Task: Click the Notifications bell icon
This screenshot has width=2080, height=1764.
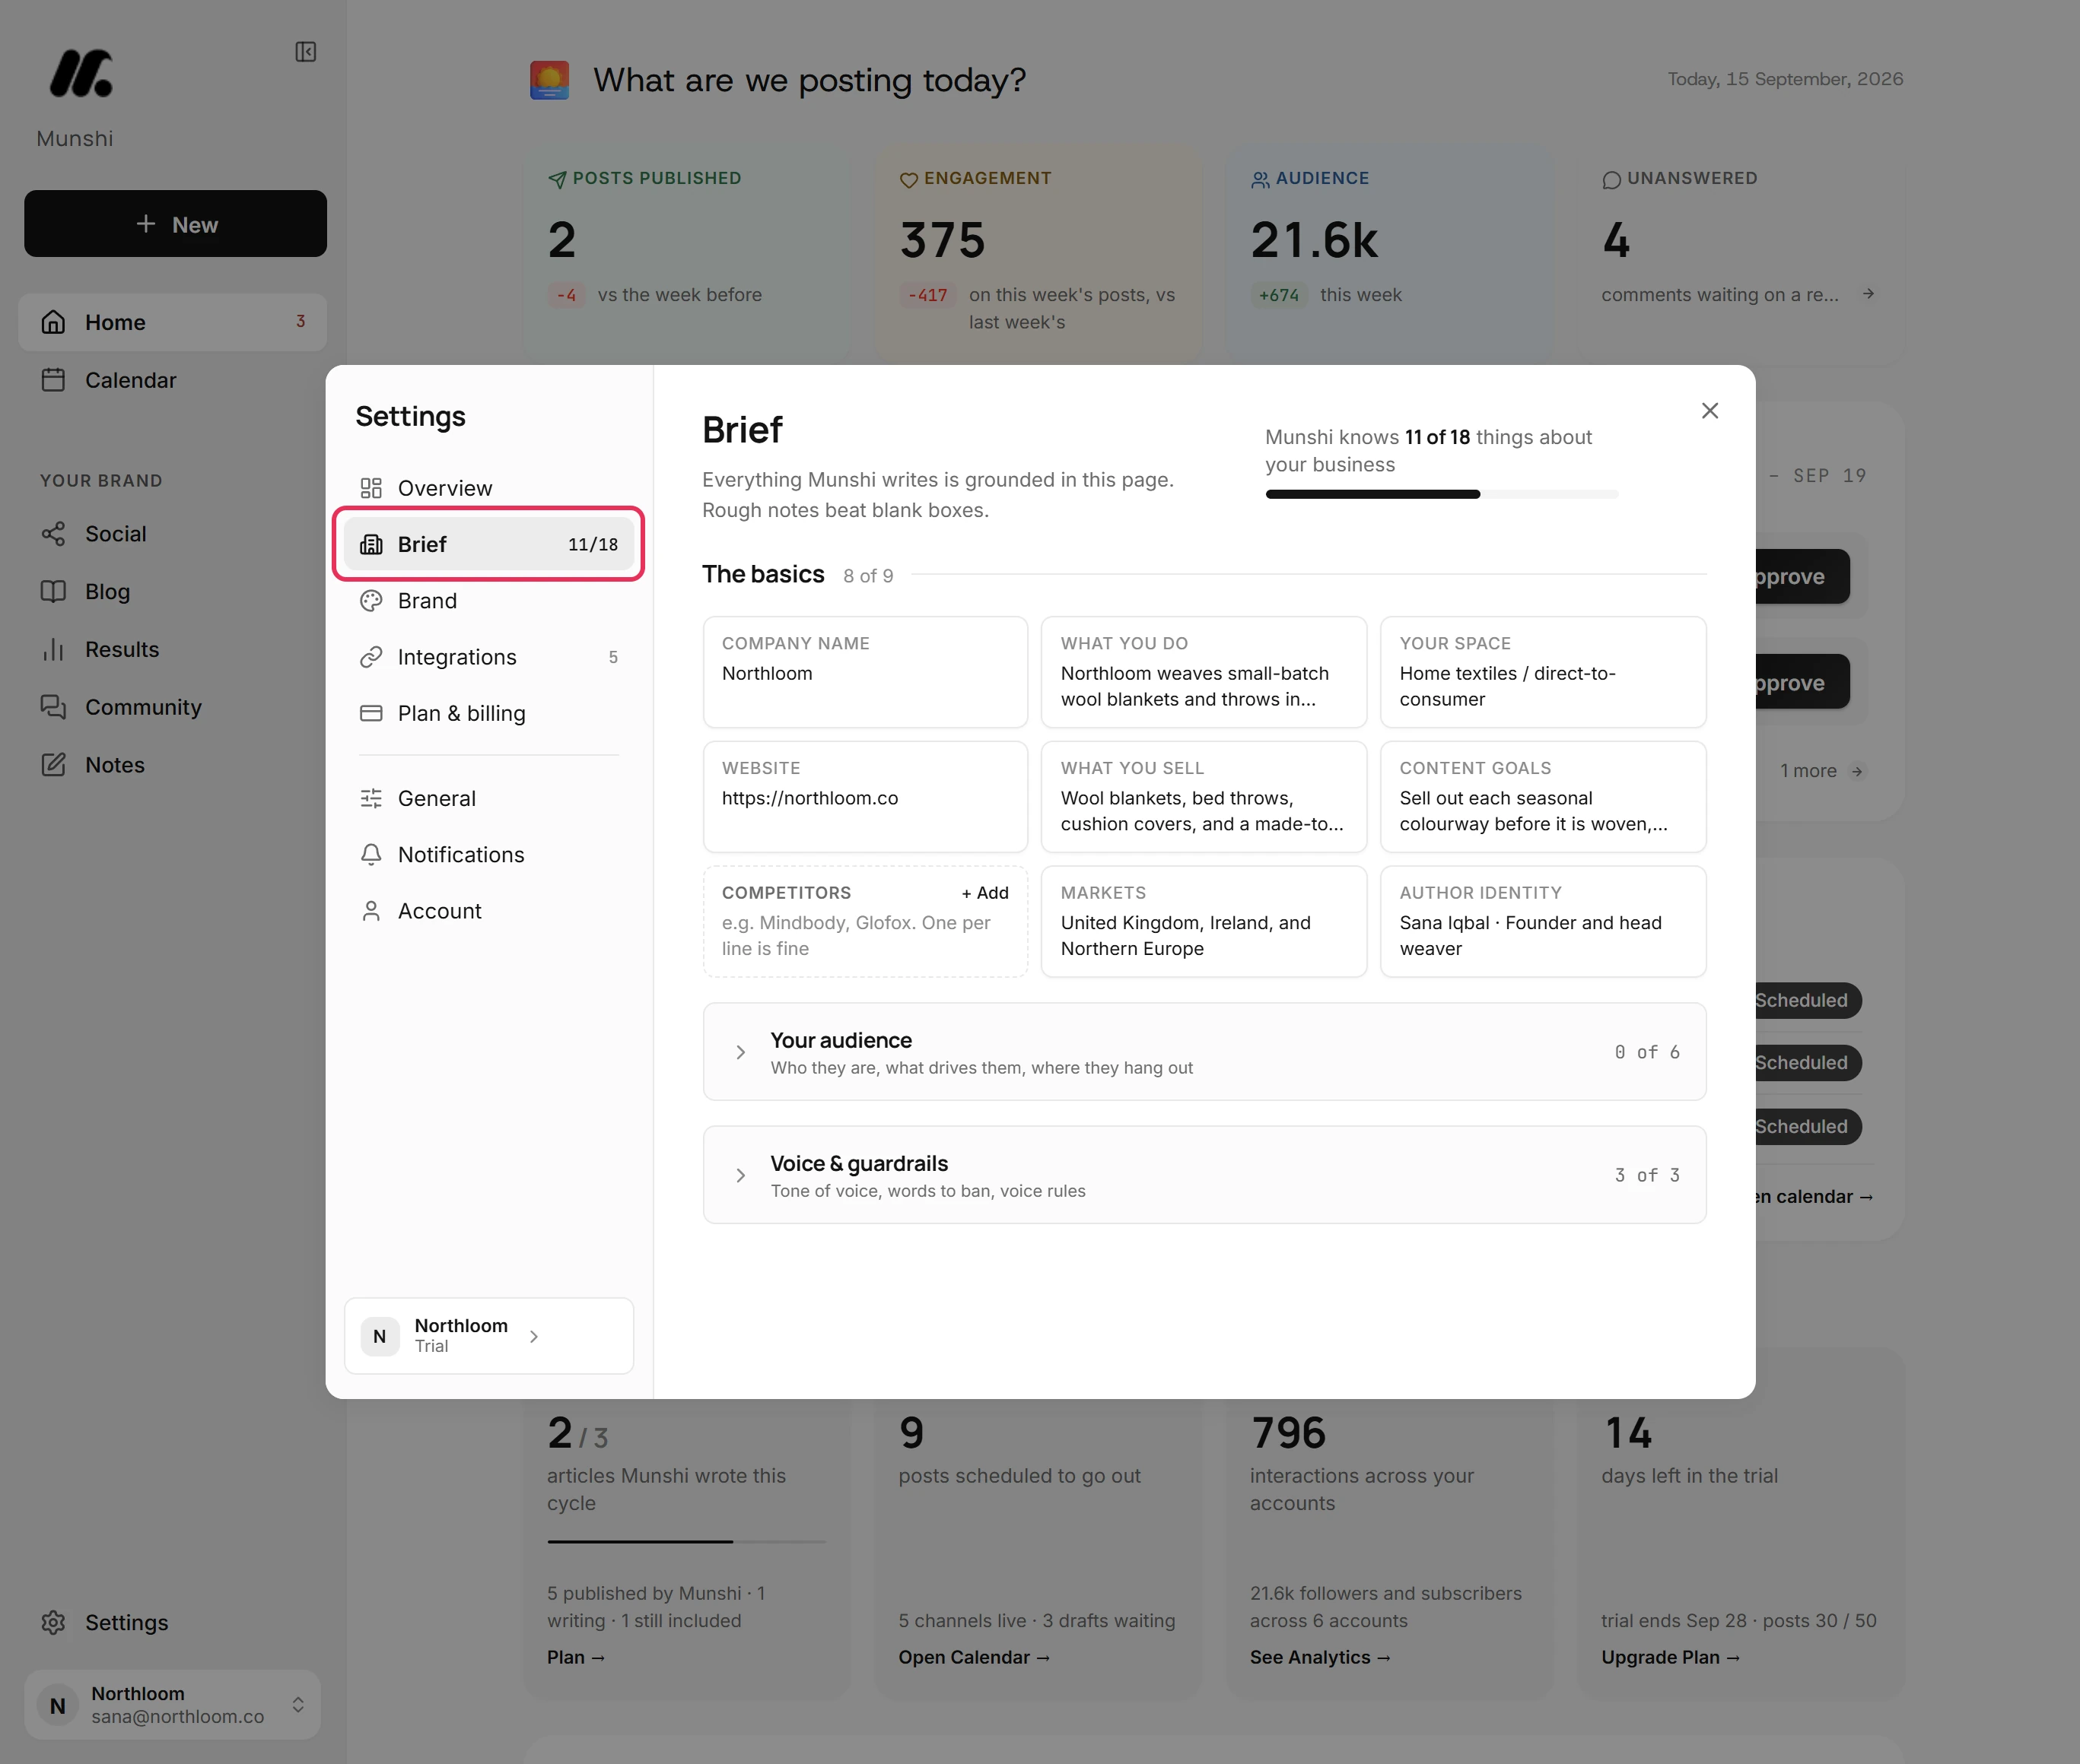Action: point(371,854)
